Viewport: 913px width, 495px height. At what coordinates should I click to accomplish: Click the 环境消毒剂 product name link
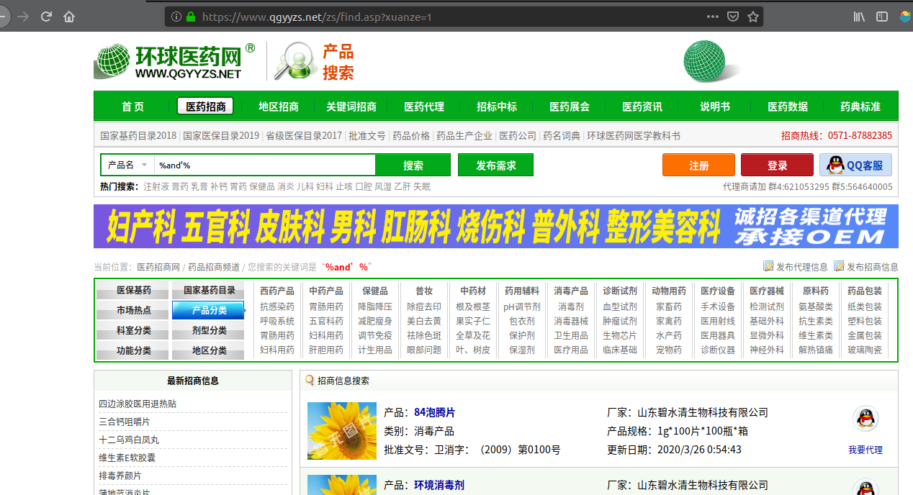click(439, 486)
